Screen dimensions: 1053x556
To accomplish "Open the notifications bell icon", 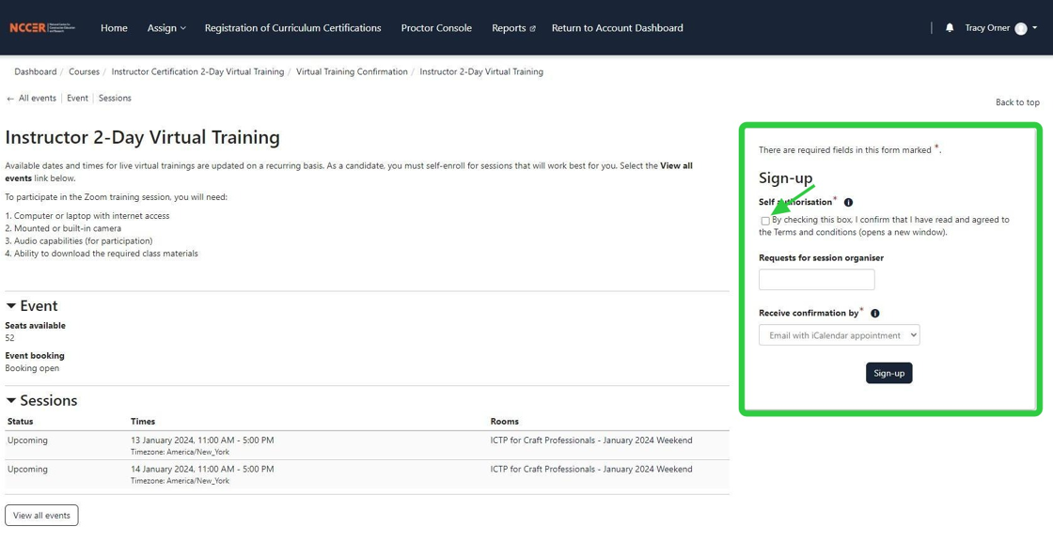I will [950, 27].
